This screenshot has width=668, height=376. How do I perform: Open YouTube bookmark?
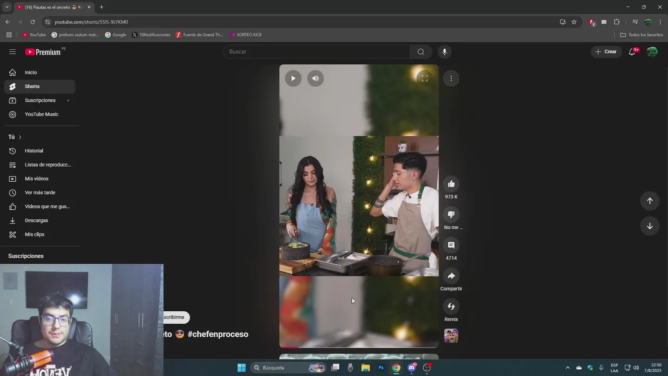click(34, 35)
